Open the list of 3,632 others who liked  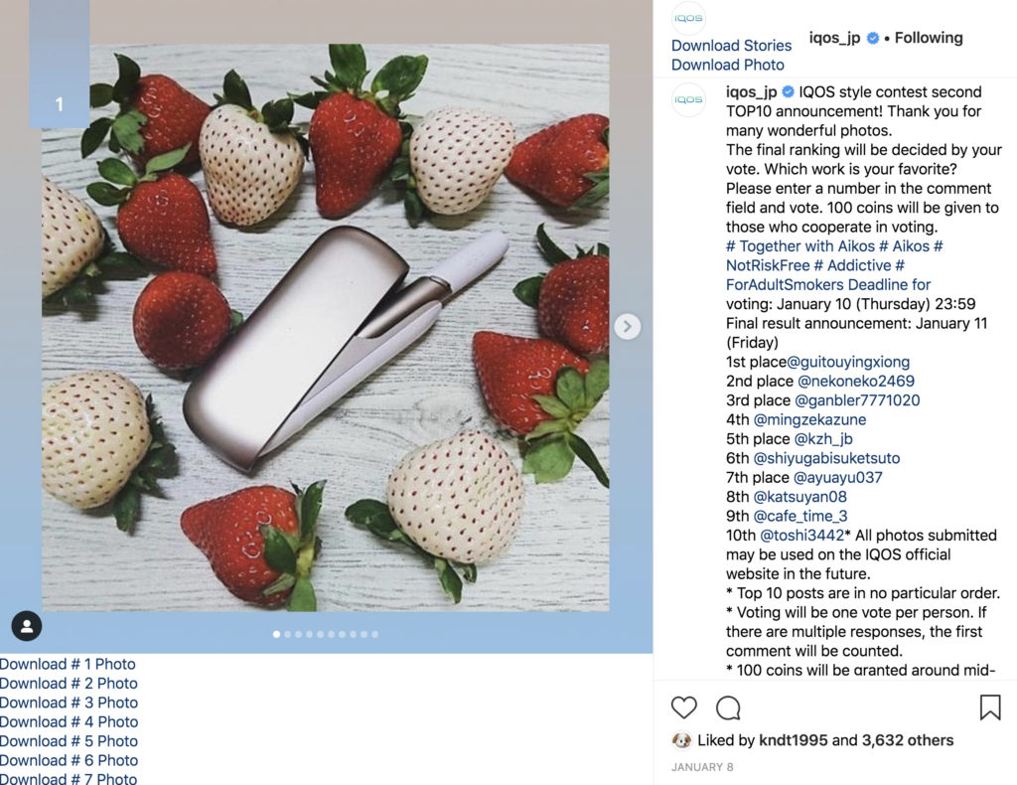pyautogui.click(x=908, y=740)
